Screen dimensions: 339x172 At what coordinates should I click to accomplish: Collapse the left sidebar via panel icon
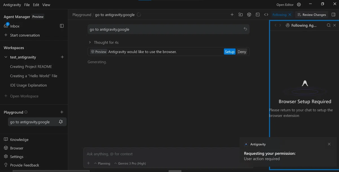[x=62, y=26]
